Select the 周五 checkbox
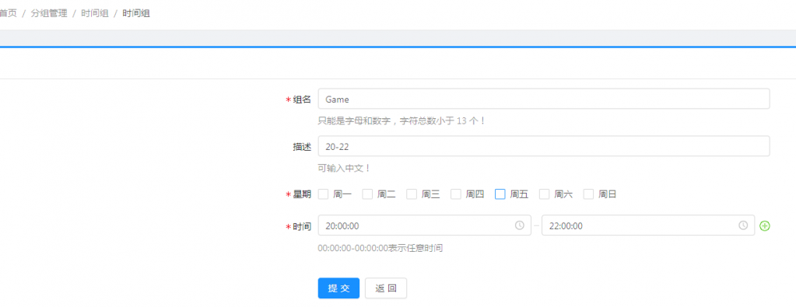The image size is (796, 307). tap(500, 194)
